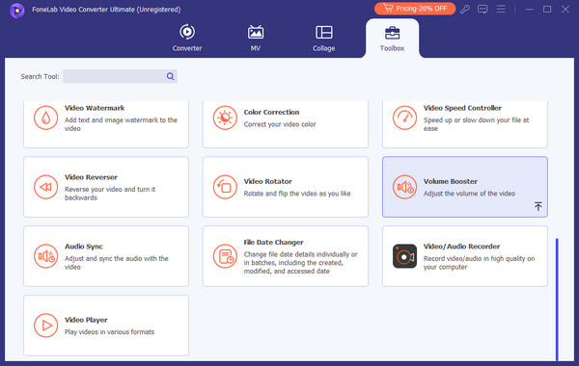Open the hamburger menu in title bar
579x366 pixels.
(501, 9)
